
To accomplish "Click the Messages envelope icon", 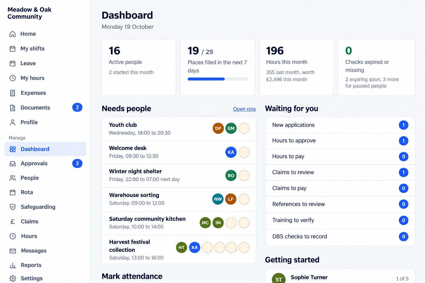I will point(13,251).
